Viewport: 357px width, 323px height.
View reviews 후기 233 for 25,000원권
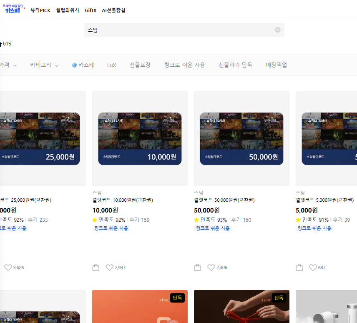coord(38,220)
